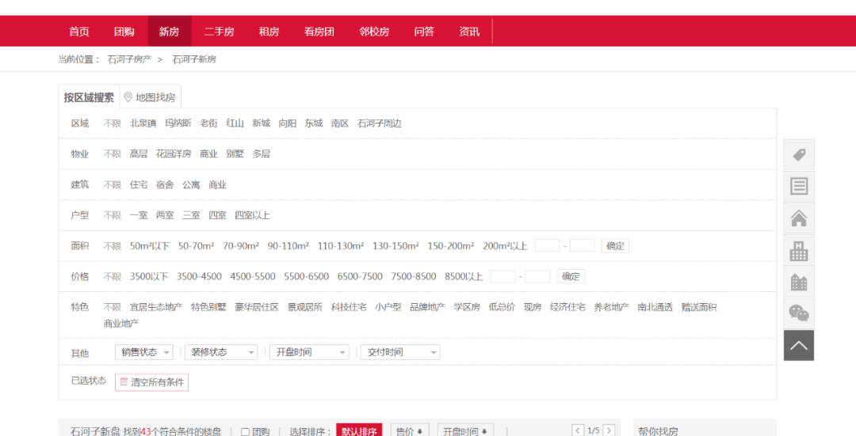Sort listings by 售价
Screen dimensions: 856x436
point(410,431)
